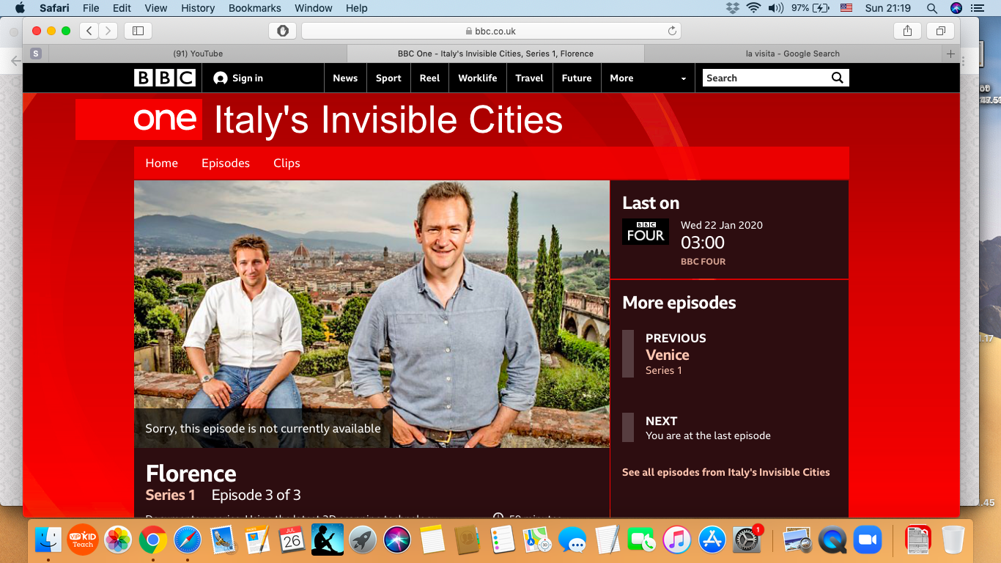Image resolution: width=1001 pixels, height=563 pixels.
Task: Click the BBC search magnifying glass icon
Action: [x=838, y=77]
